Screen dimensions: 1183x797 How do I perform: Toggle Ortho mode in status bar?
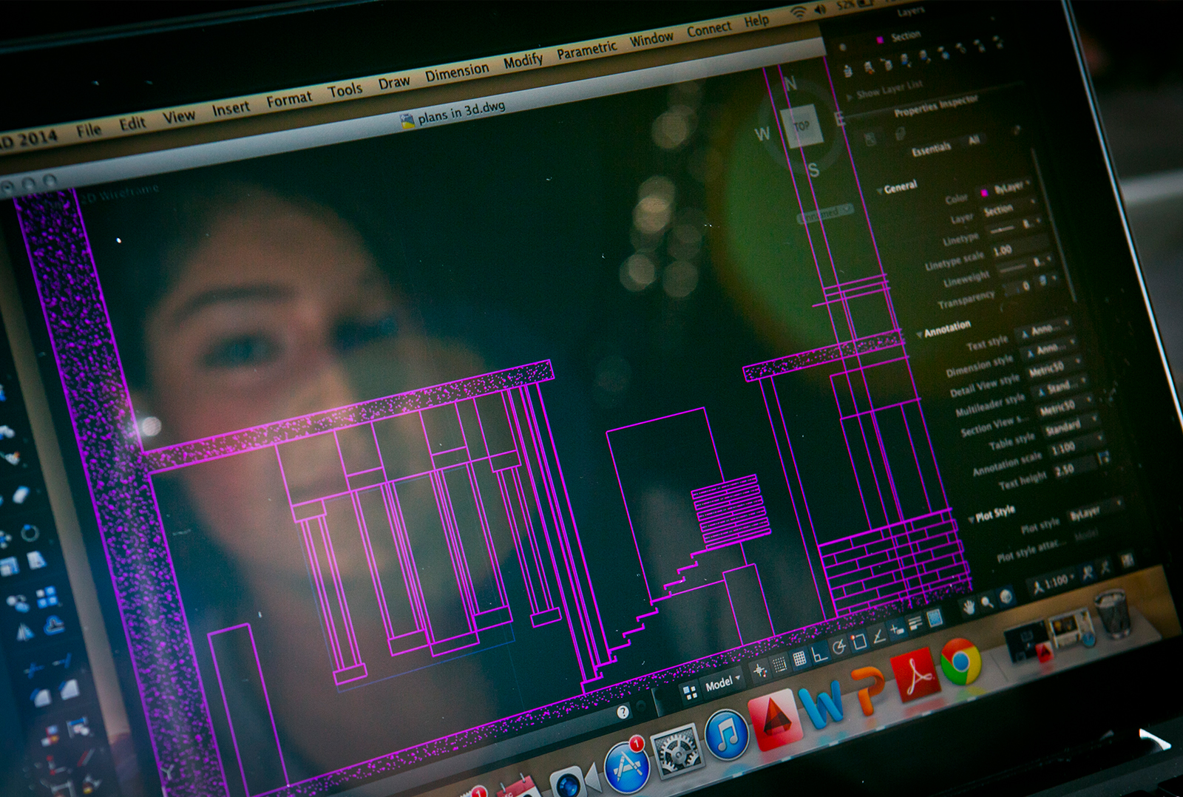(x=819, y=654)
